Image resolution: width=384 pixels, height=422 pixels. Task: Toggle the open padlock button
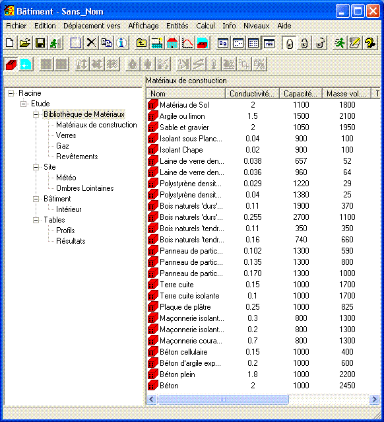pyautogui.click(x=320, y=43)
